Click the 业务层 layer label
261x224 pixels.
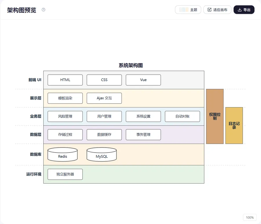pyautogui.click(x=36, y=117)
